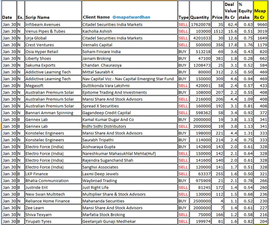Click the 'Type' column header

[184, 11]
